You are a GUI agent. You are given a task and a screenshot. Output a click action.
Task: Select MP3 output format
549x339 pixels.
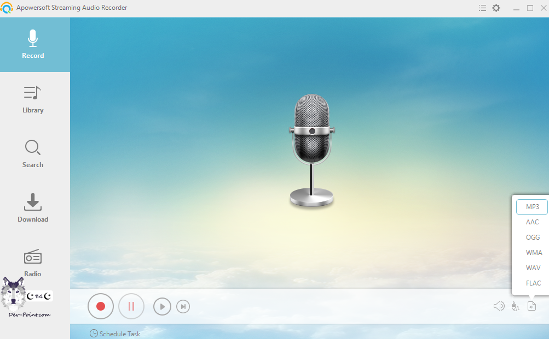pyautogui.click(x=532, y=207)
